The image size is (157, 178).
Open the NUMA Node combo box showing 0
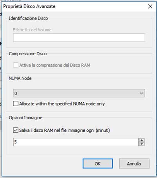79,93
